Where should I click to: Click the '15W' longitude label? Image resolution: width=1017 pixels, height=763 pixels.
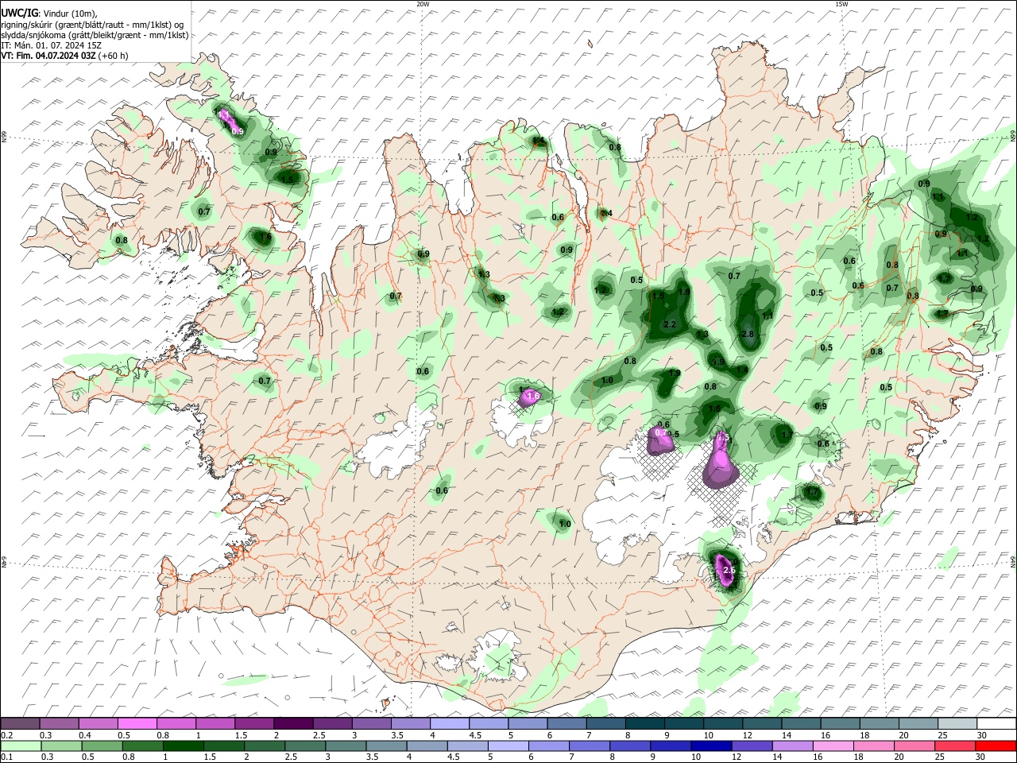841,4
